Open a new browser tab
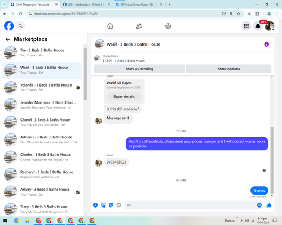This screenshot has width=282, height=225. 169,4
